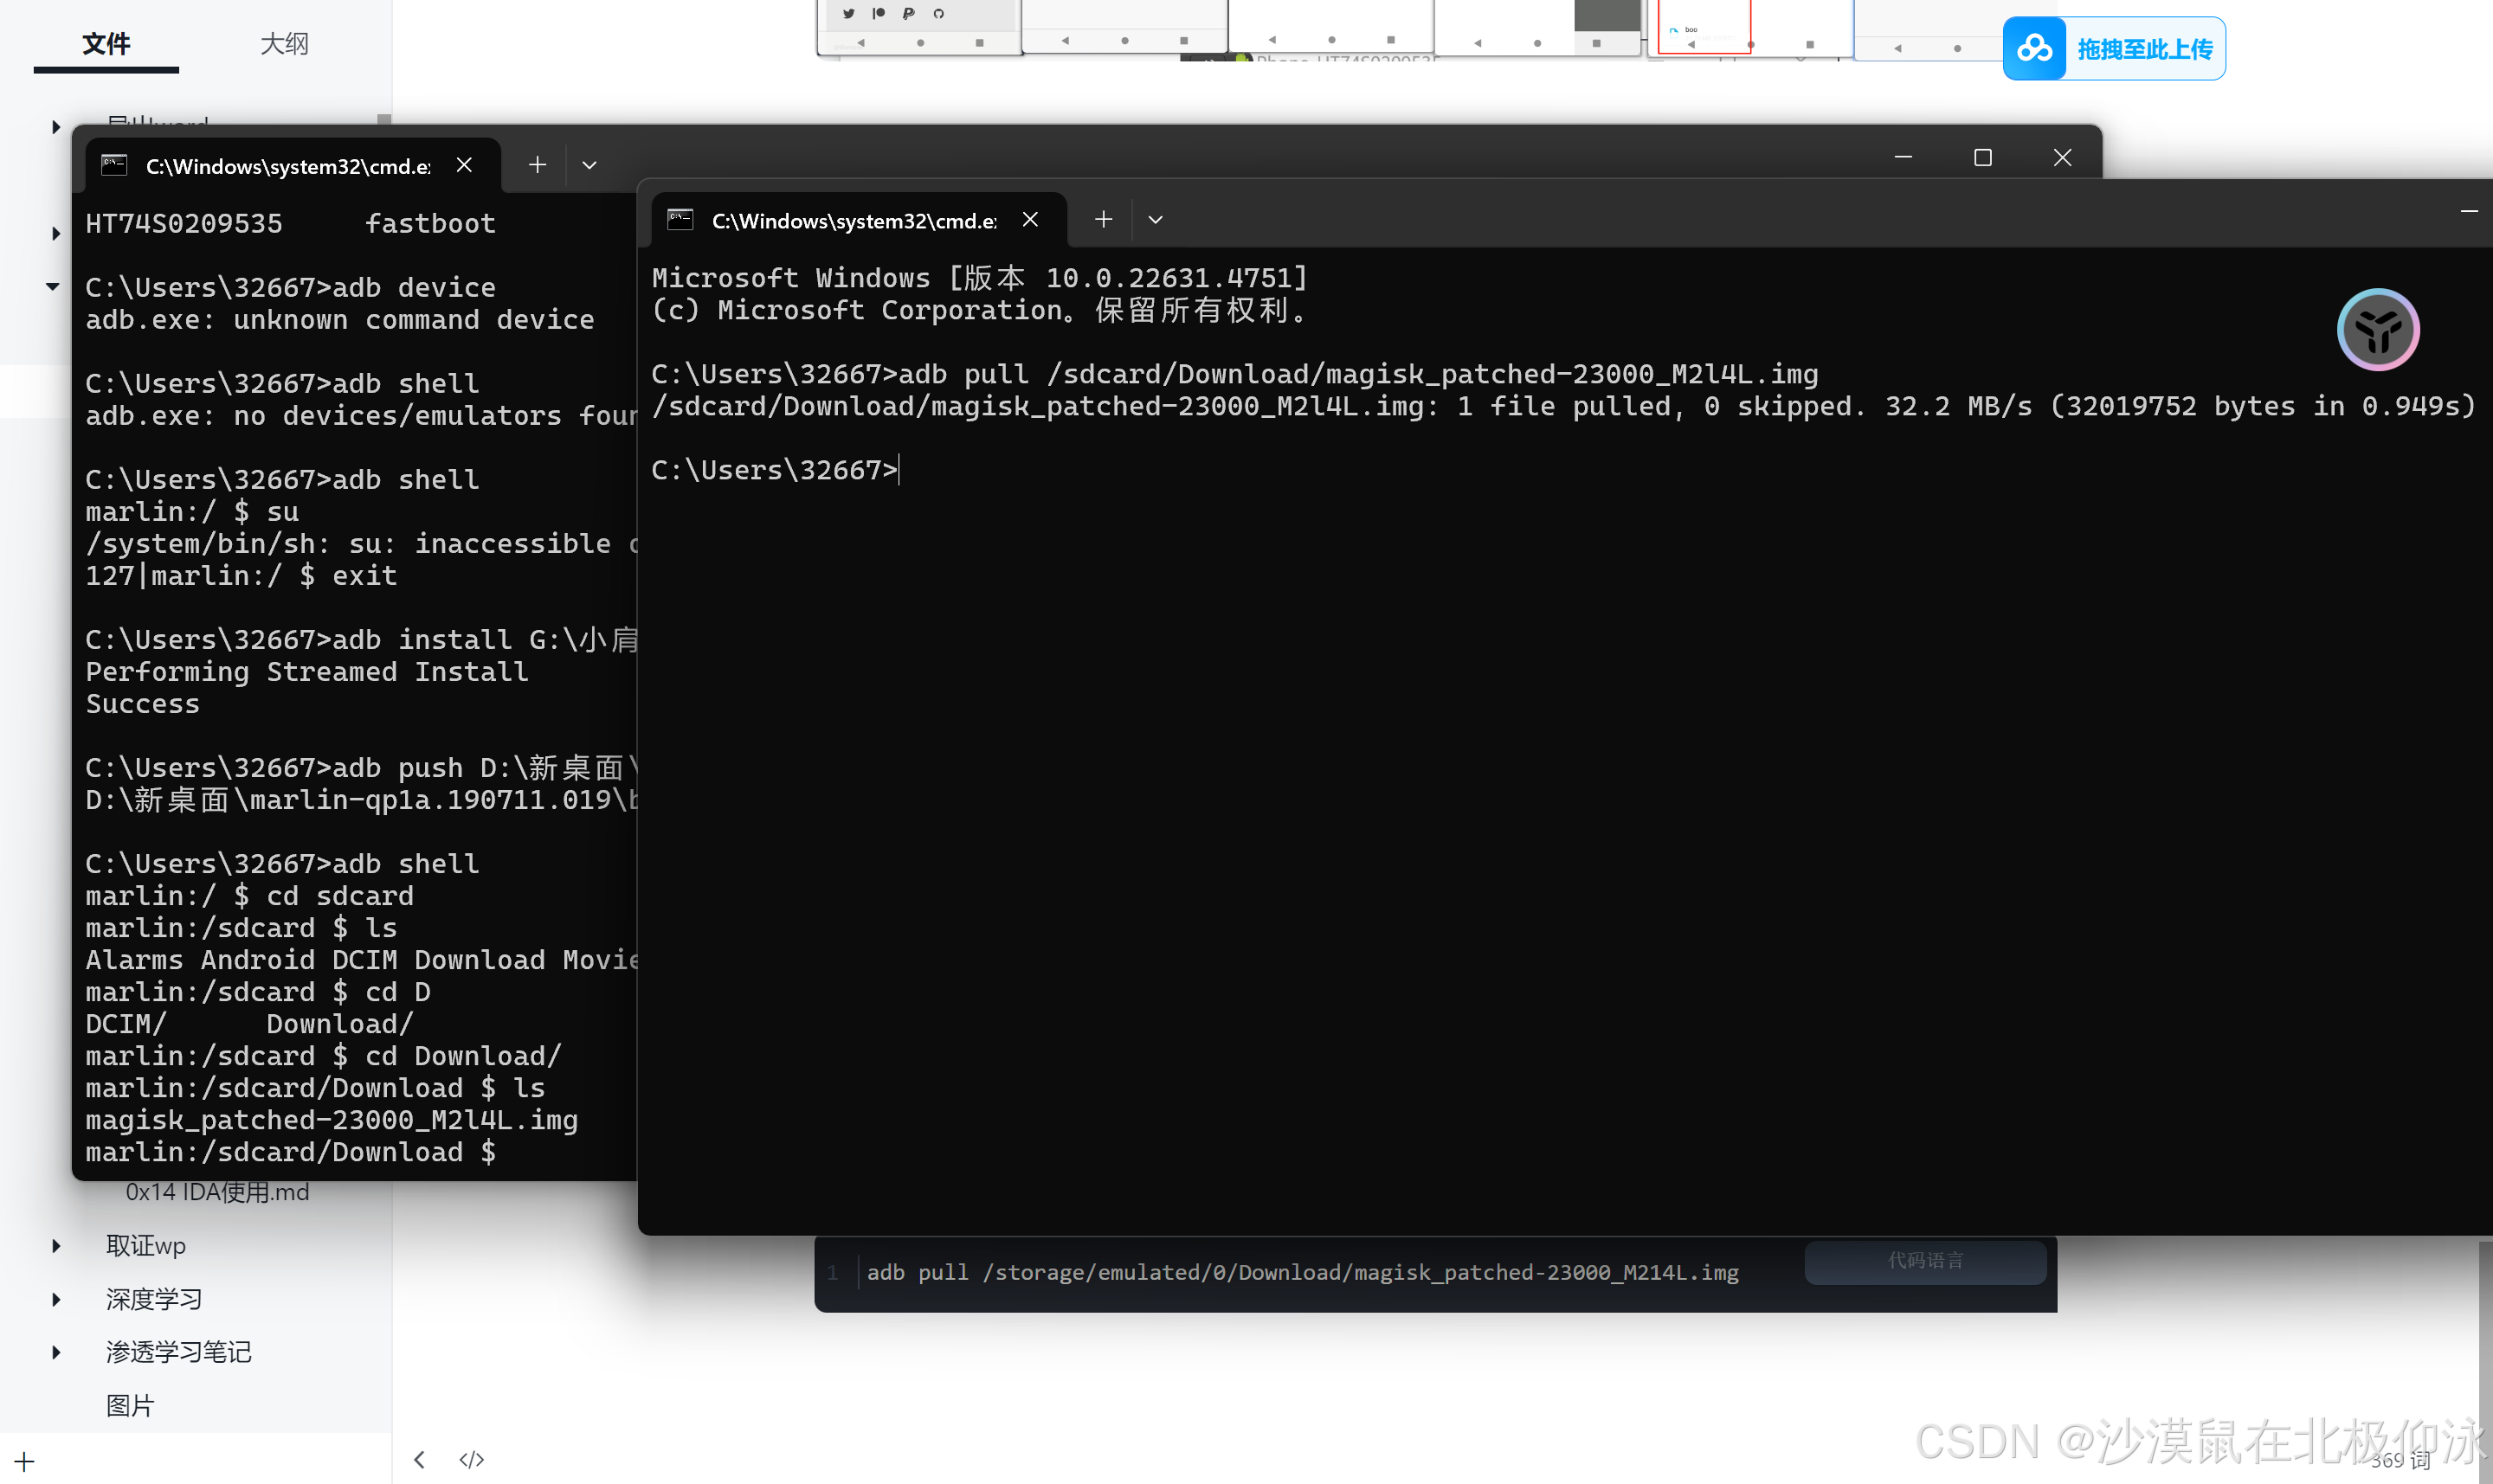The width and height of the screenshot is (2493, 1484).
Task: Expand the 渗透学习笔记 folder
Action: click(56, 1352)
